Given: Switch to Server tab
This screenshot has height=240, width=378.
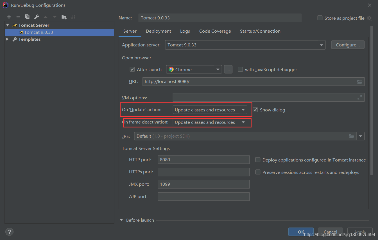Looking at the screenshot, I should 130,31.
